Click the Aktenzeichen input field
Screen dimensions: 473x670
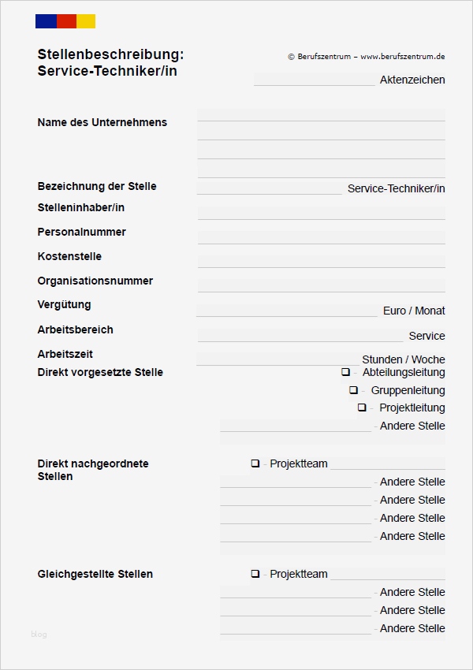pos(315,80)
